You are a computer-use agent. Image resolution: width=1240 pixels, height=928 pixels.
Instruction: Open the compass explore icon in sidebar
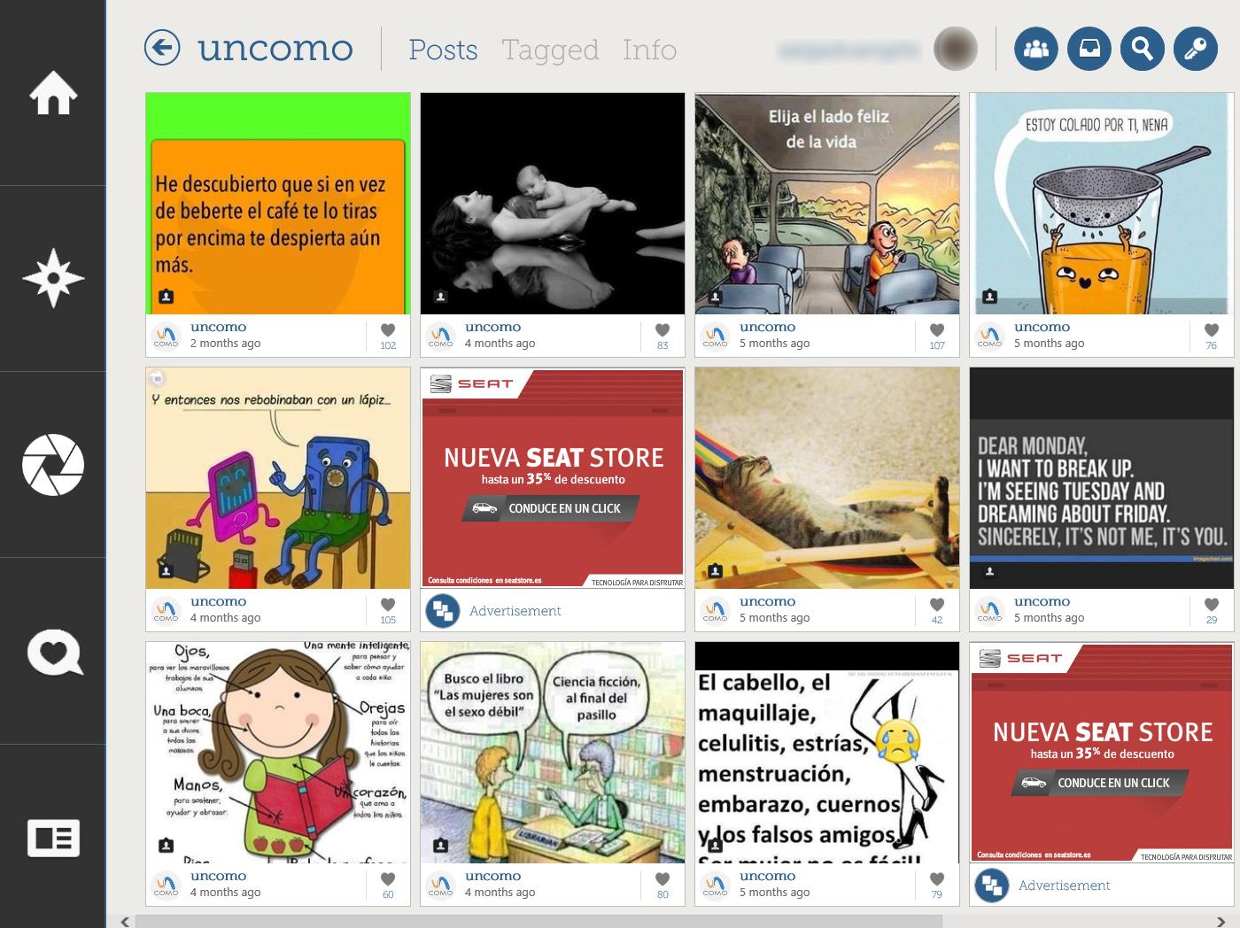pyautogui.click(x=53, y=278)
